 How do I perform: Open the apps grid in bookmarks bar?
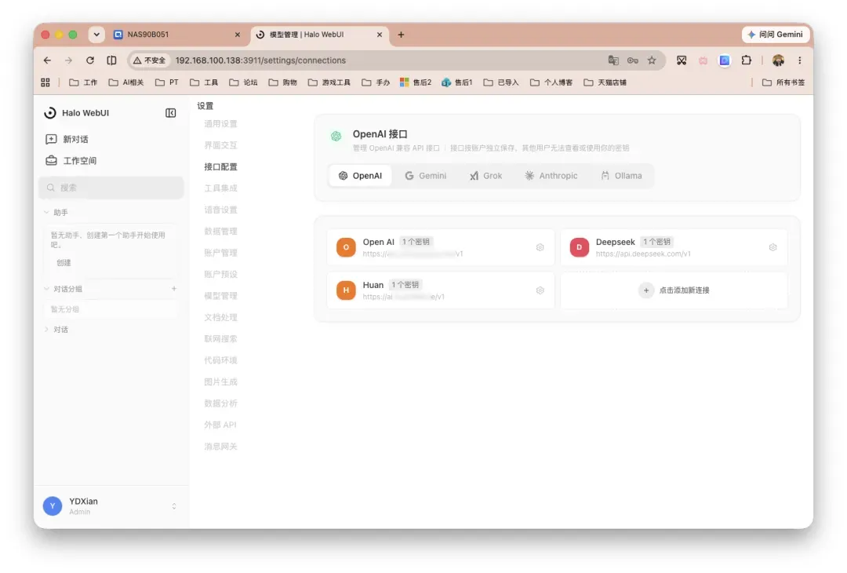(x=45, y=82)
